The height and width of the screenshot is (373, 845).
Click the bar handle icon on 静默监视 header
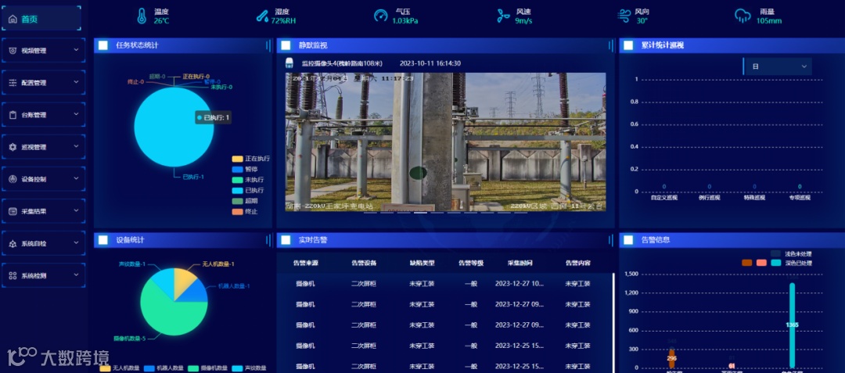[x=610, y=46]
